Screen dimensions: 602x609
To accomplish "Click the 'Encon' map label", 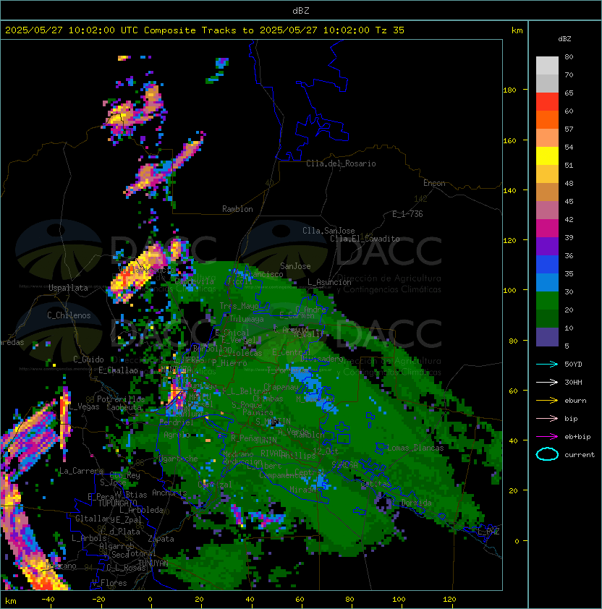I will (434, 183).
